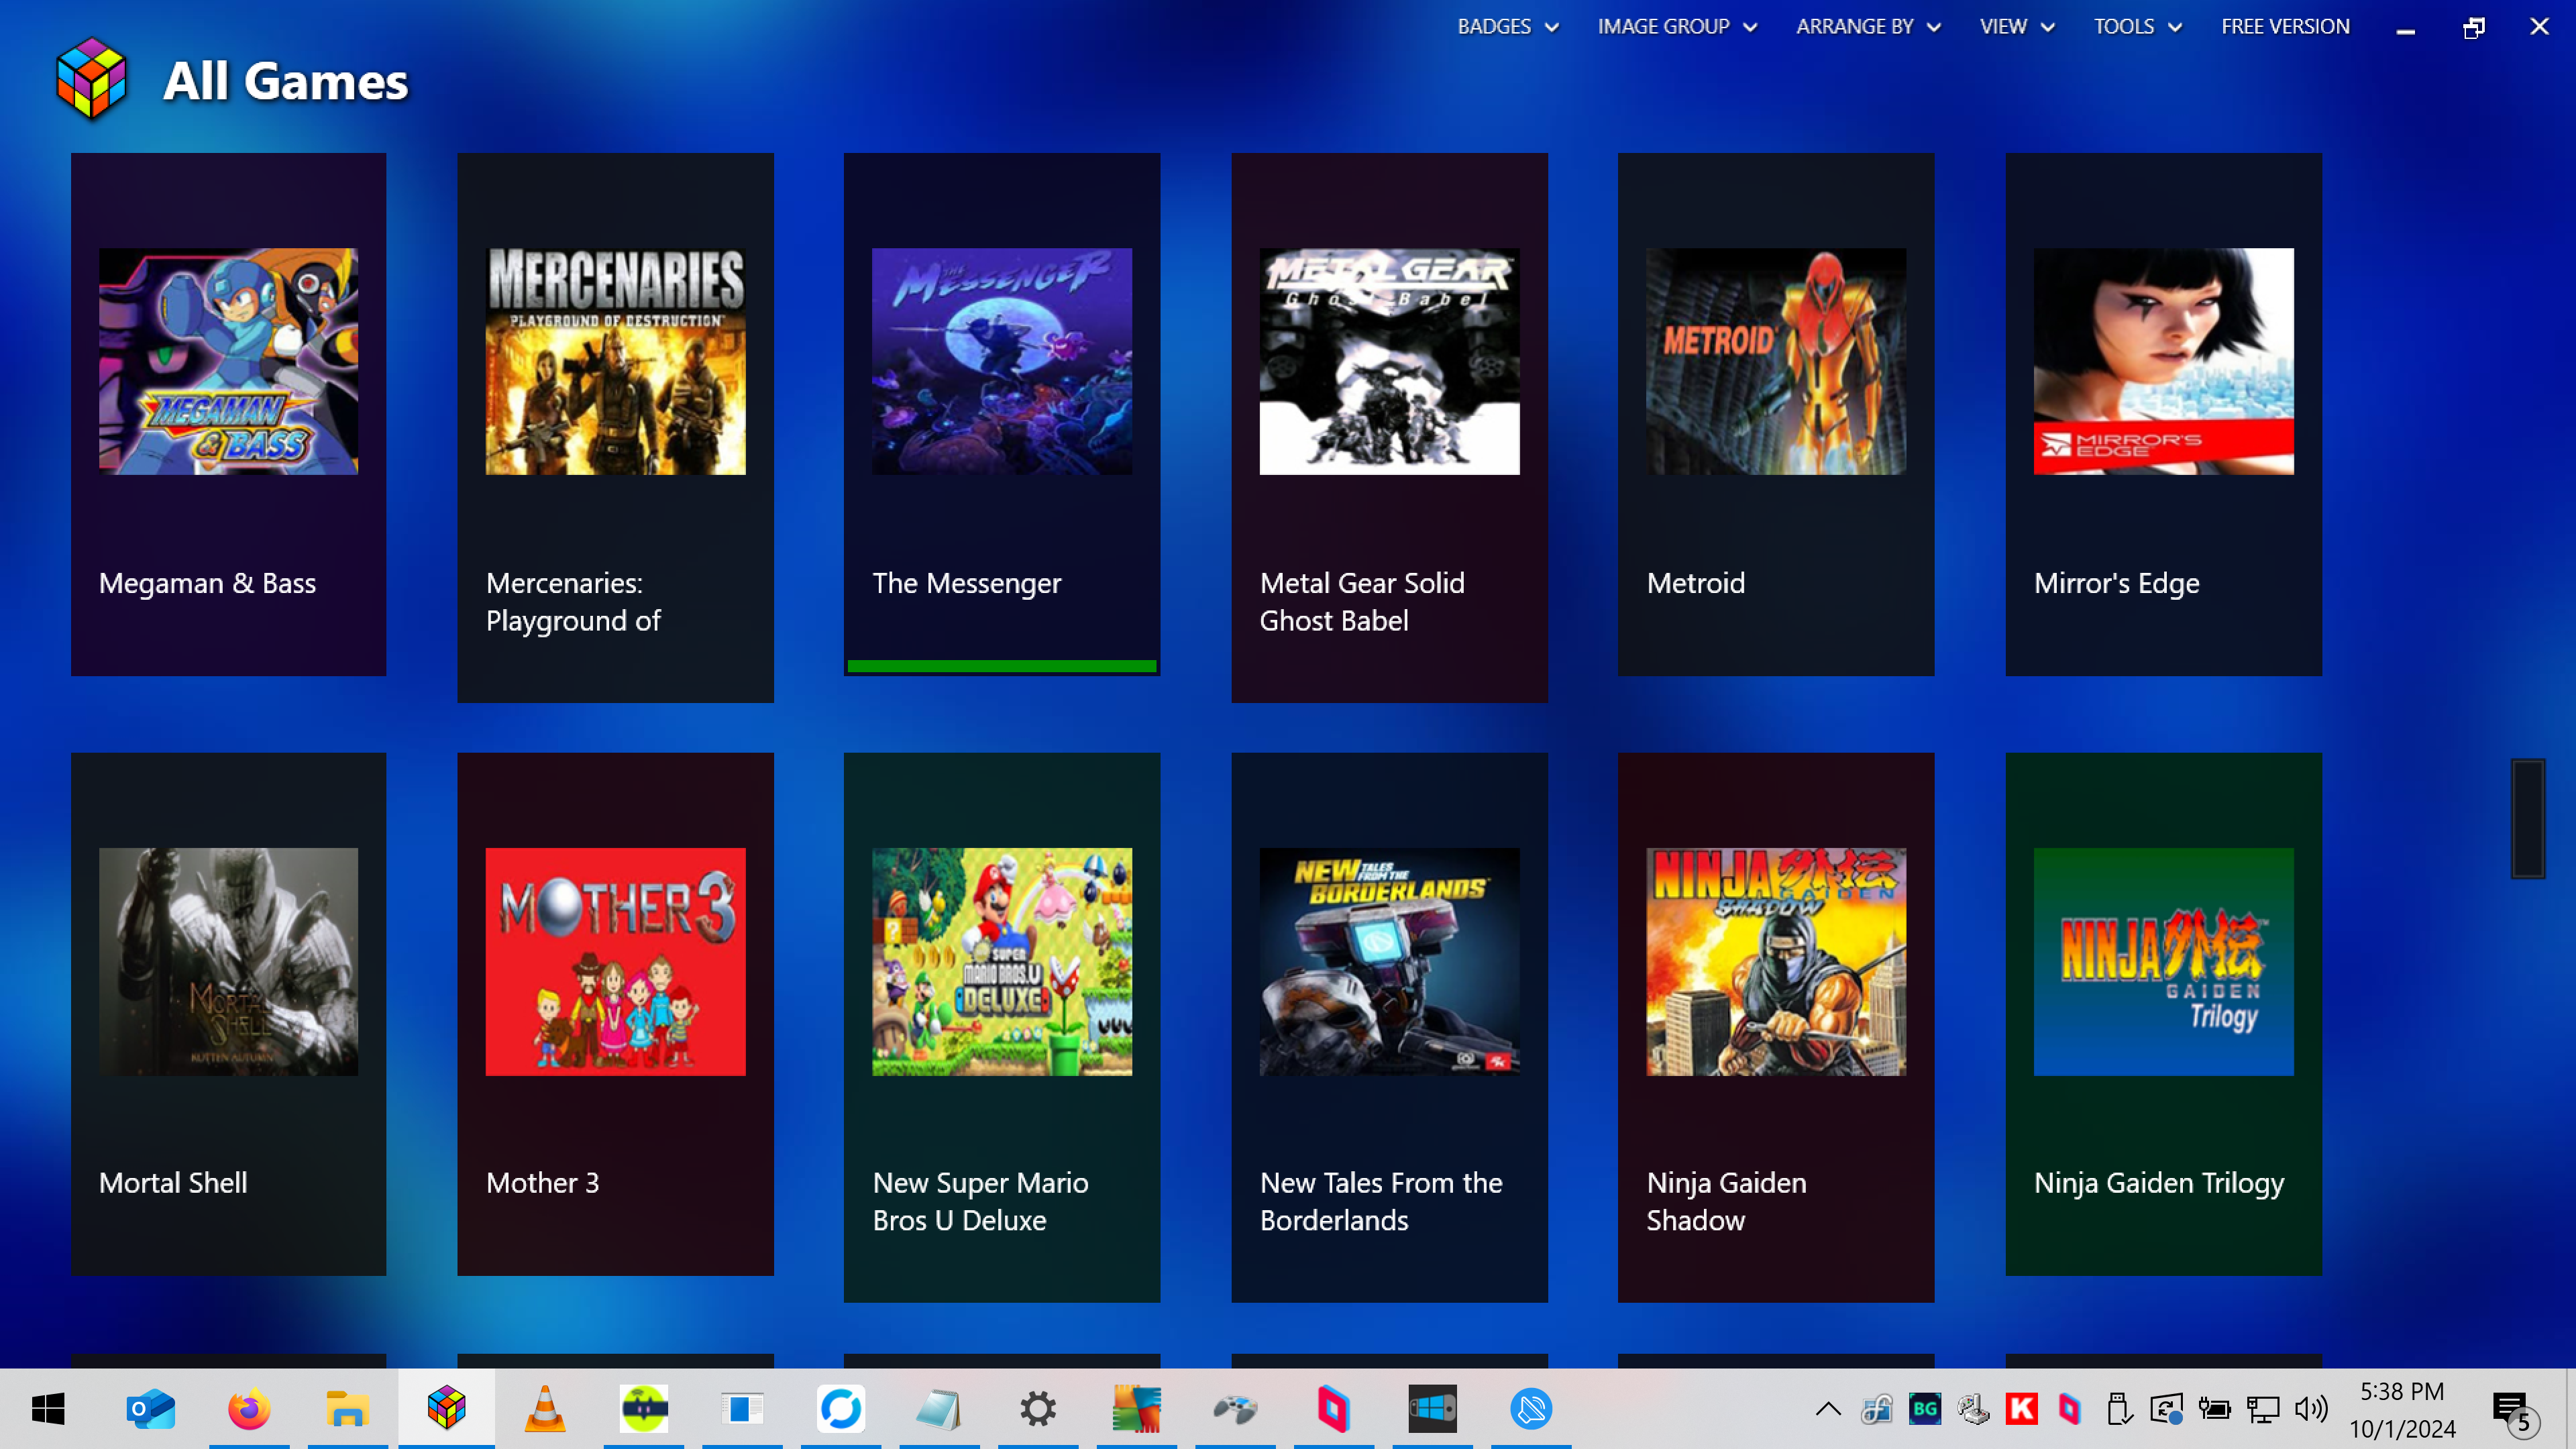
Task: Click the BG tray icon
Action: 1924,1409
